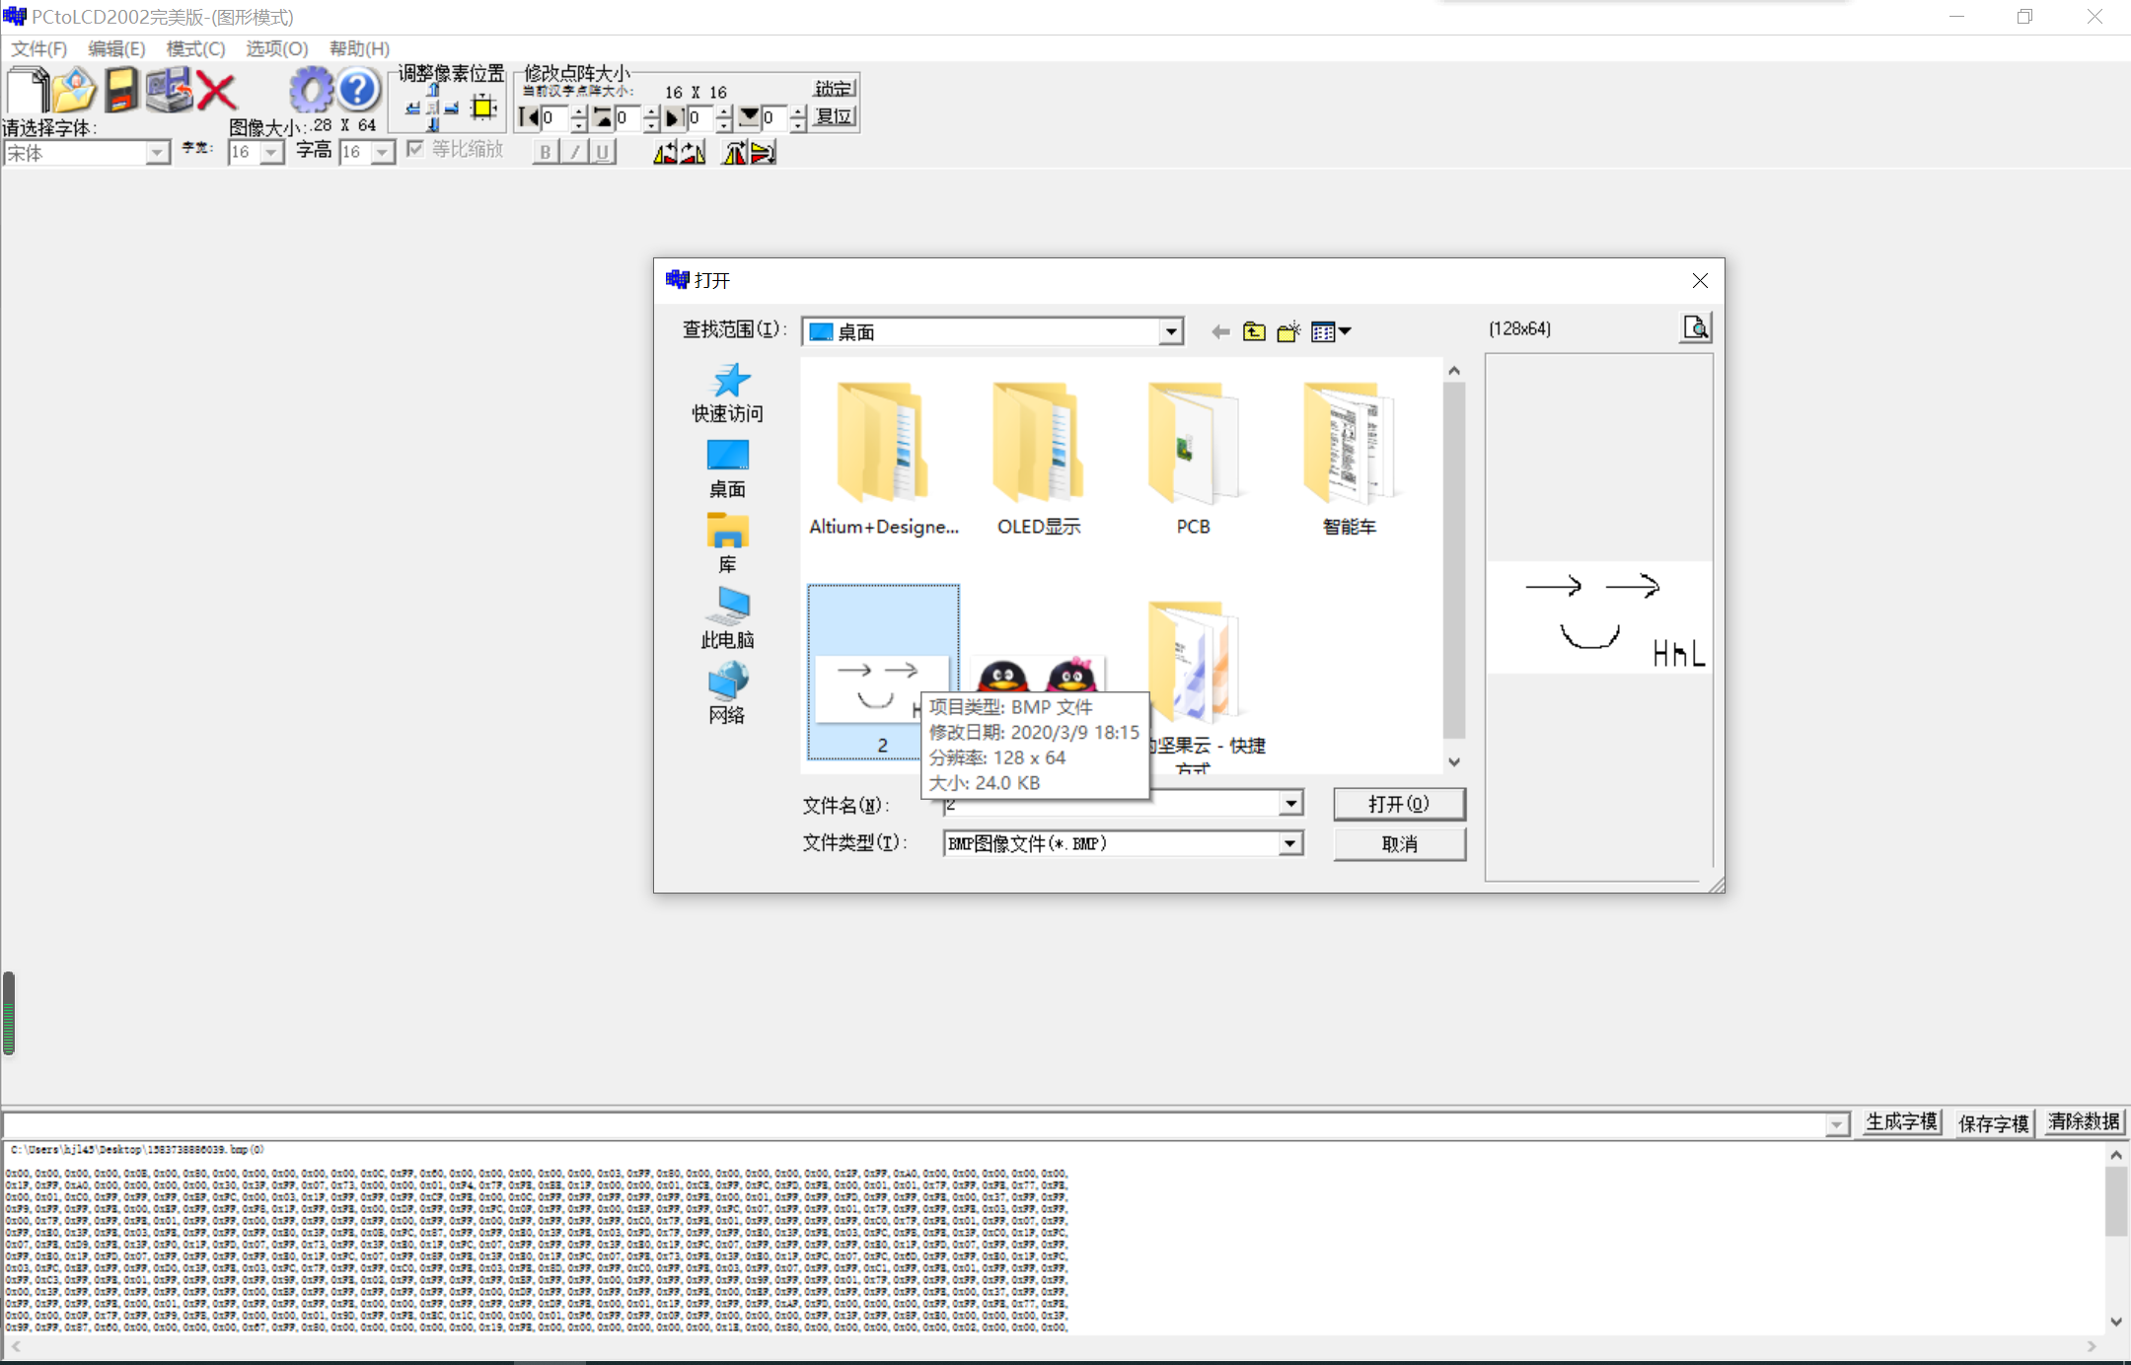Click the blue question mark help icon
Image resolution: width=2131 pixels, height=1365 pixels.
click(x=358, y=91)
